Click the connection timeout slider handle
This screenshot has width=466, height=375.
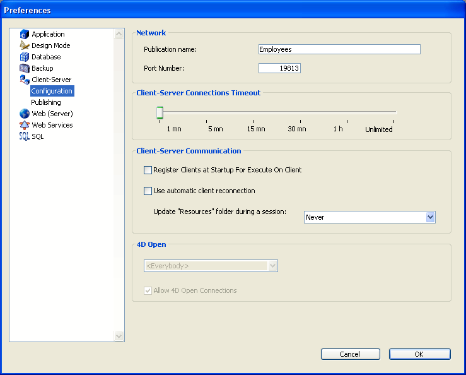tap(160, 112)
